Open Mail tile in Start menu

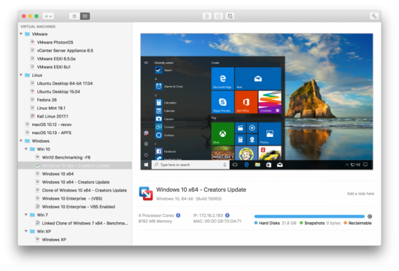click(x=258, y=78)
